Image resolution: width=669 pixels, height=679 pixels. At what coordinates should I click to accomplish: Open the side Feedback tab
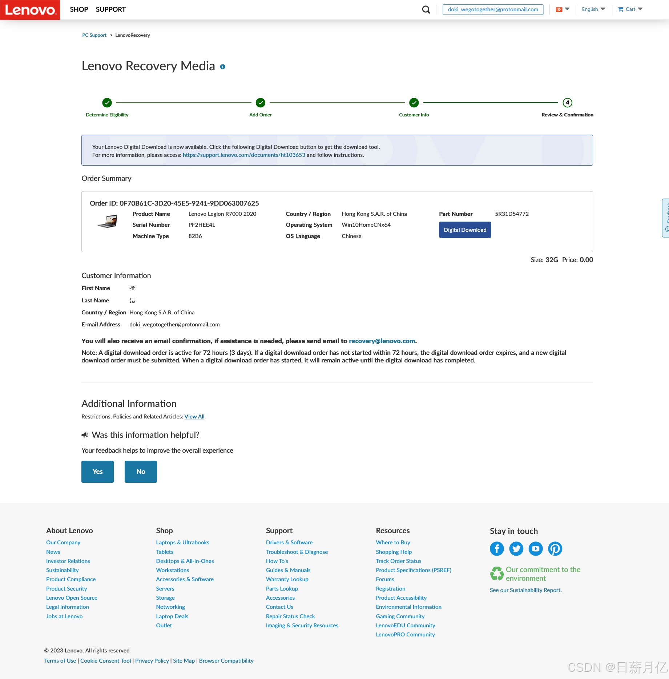(666, 218)
